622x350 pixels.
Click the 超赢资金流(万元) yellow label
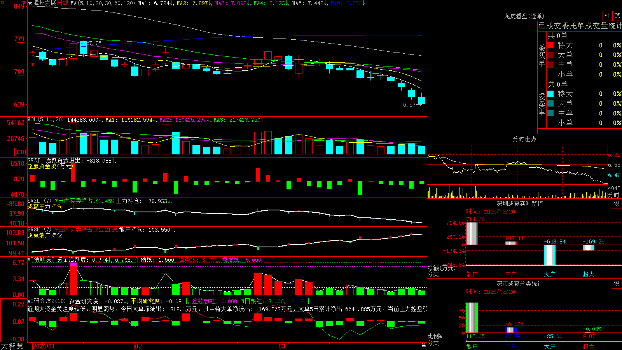tap(50, 166)
